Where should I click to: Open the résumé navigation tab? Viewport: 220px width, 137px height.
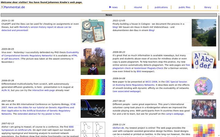[138, 7]
